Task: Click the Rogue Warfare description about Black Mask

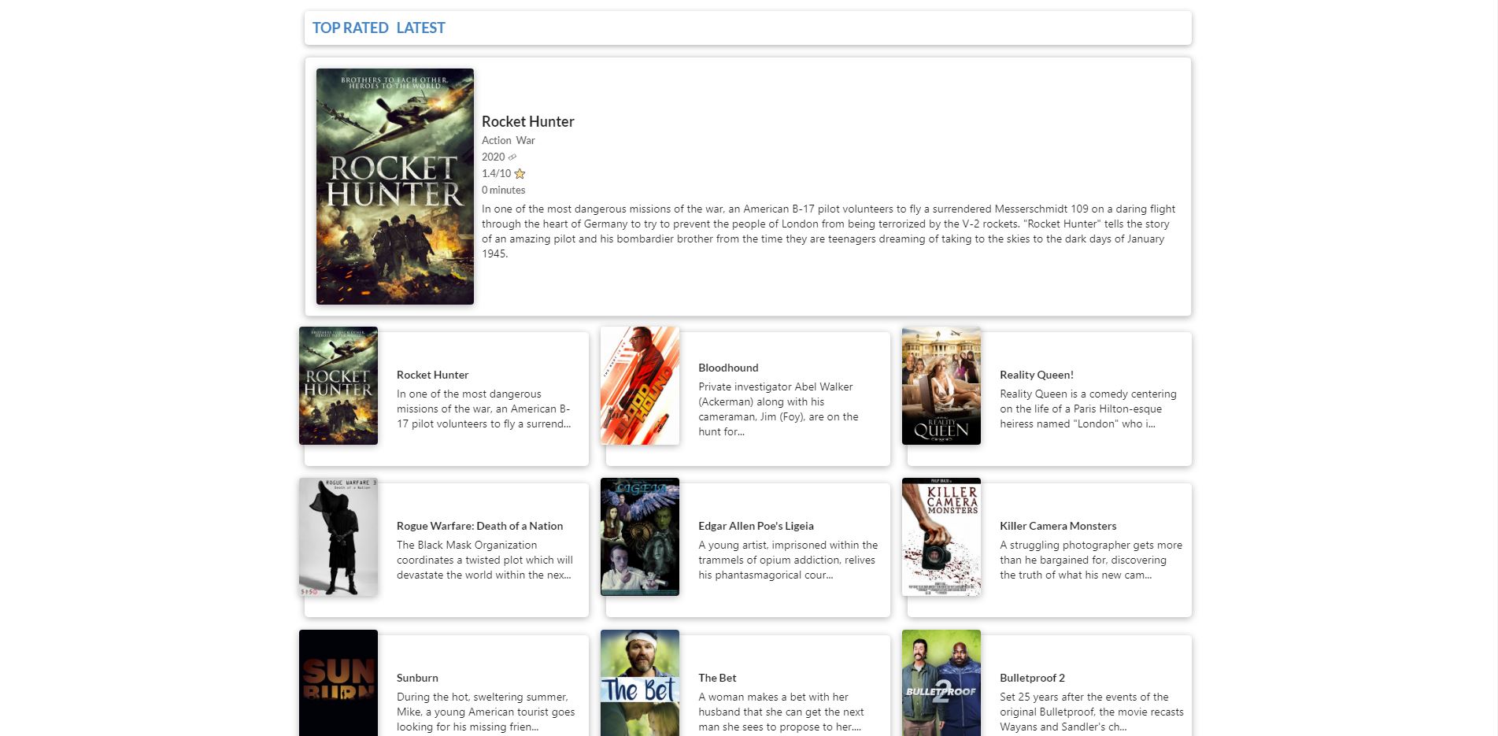Action: click(485, 560)
